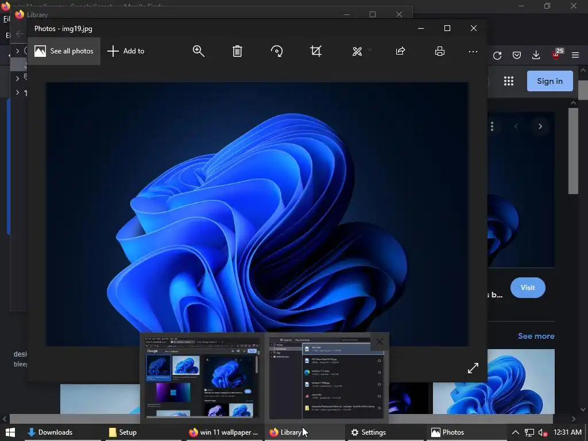The height and width of the screenshot is (441, 588).
Task: Open the Google apps grid icon
Action: [x=509, y=81]
